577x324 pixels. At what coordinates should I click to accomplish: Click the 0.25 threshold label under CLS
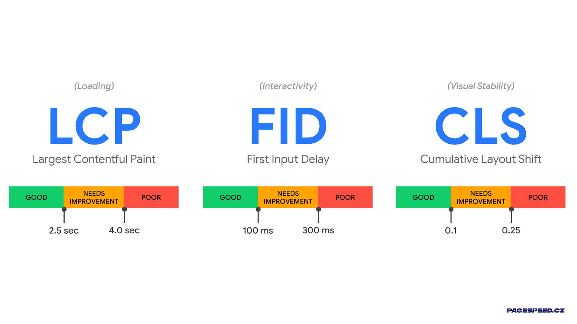pyautogui.click(x=511, y=230)
